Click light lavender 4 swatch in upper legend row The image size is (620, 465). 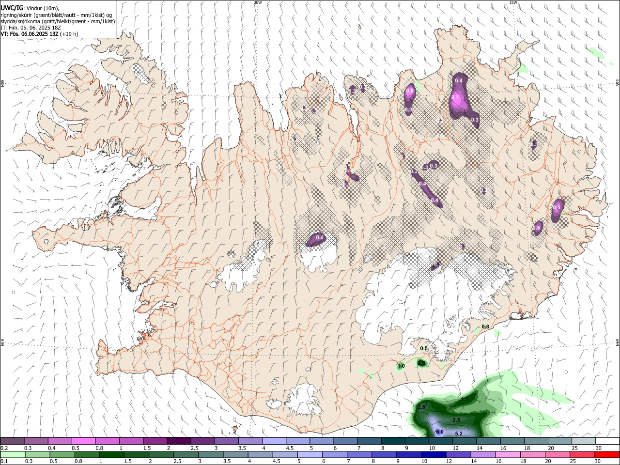[274, 441]
